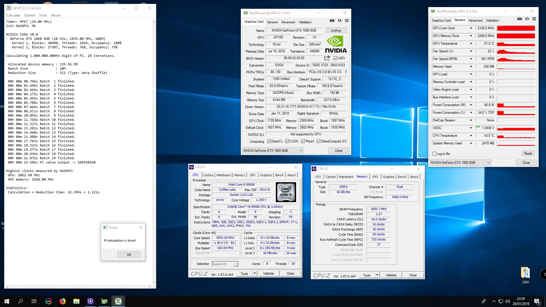
Task: Click Close button in GPU-Z Graphics Card window
Action: [x=339, y=151]
